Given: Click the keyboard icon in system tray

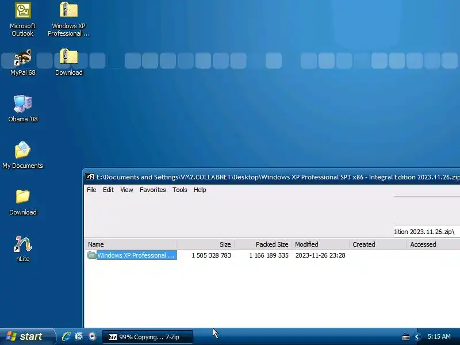Looking at the screenshot, I should tap(406, 337).
